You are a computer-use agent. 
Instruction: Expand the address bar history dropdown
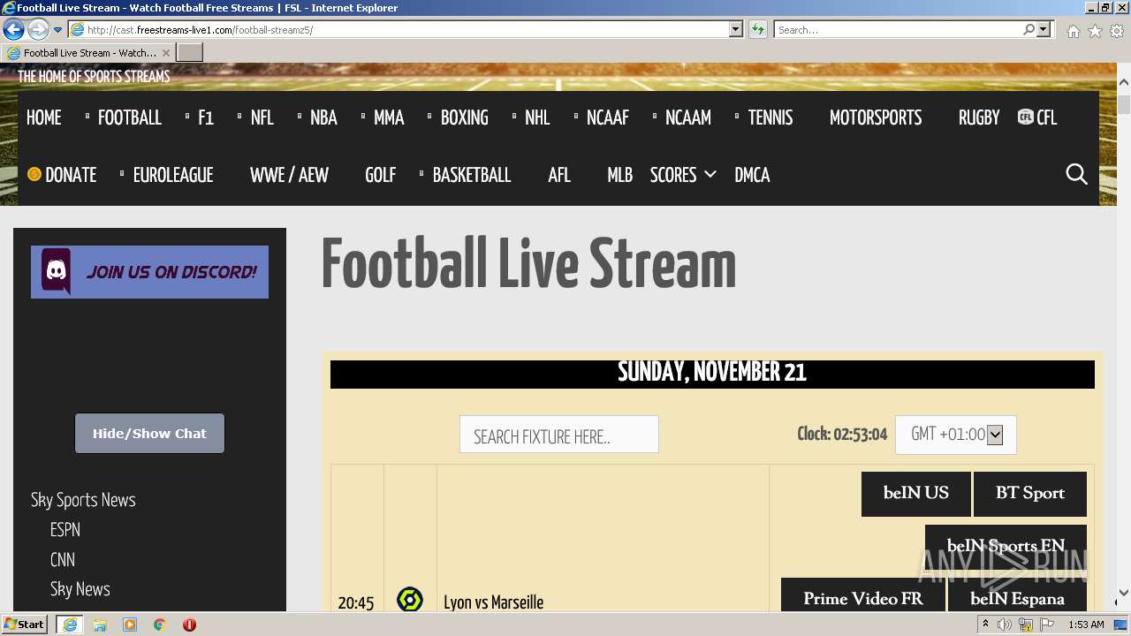tap(736, 30)
